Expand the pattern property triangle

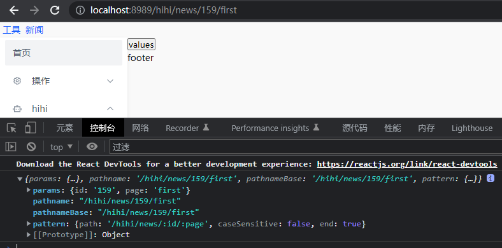(x=29, y=224)
